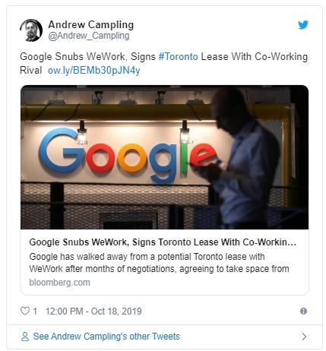Expand the chevron arrow at tweet footer
326x351 pixels.
(304, 337)
